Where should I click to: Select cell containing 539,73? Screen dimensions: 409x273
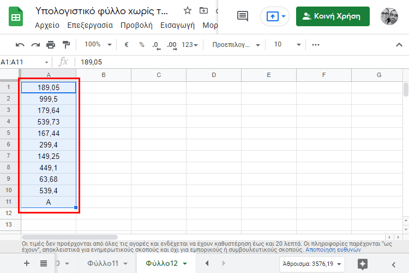49,122
